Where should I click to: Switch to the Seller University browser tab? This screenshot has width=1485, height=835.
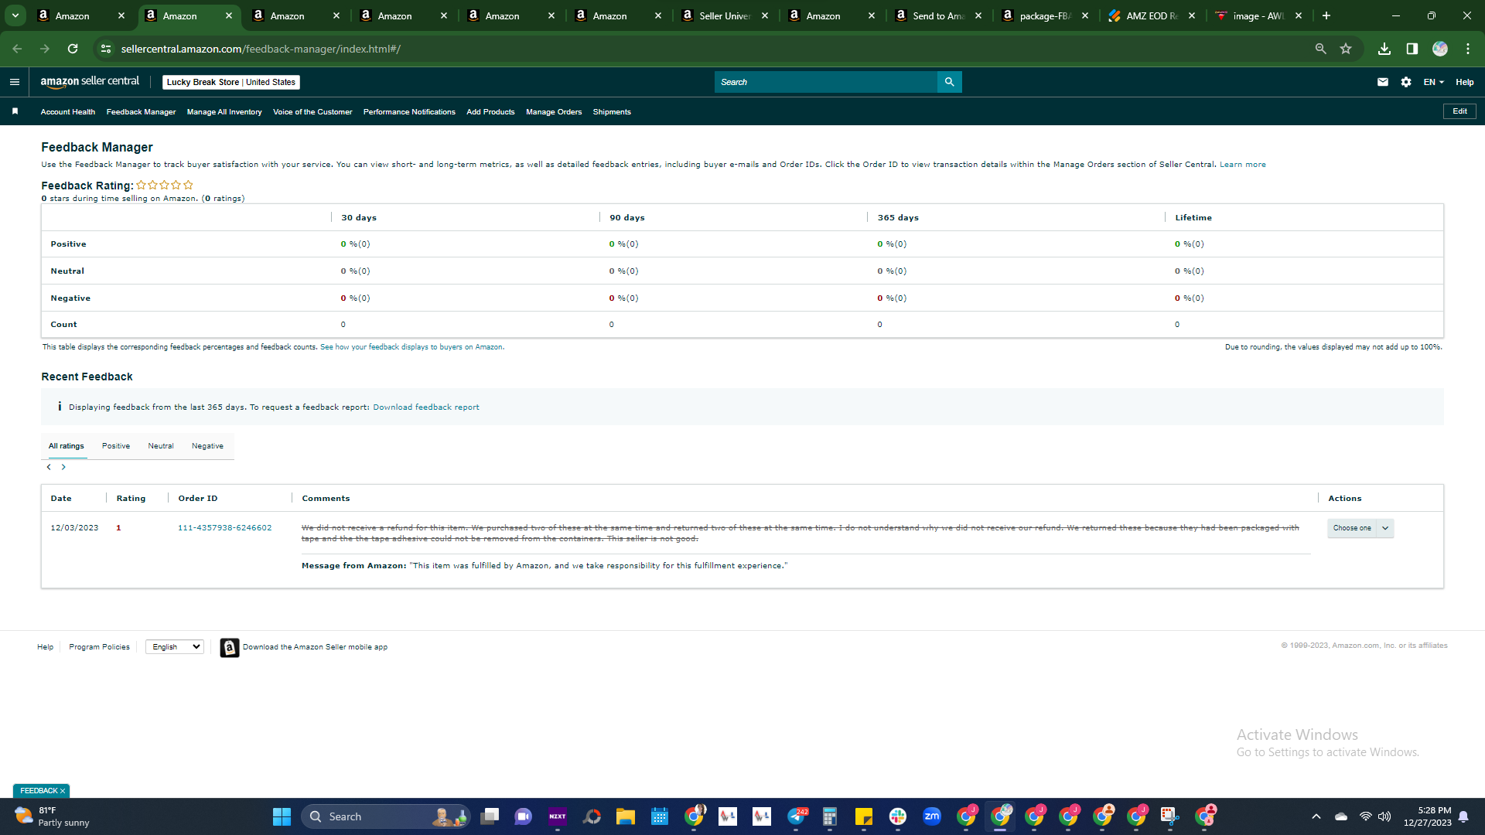tap(725, 15)
